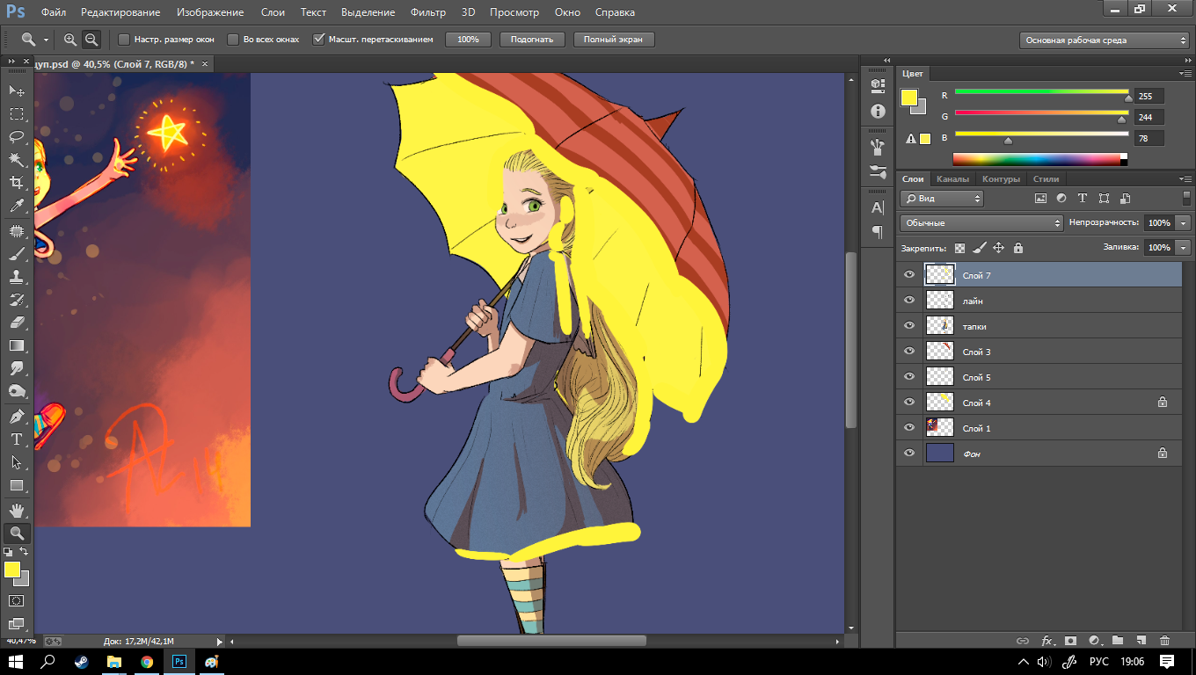Select the Healing Brush tool

click(17, 231)
